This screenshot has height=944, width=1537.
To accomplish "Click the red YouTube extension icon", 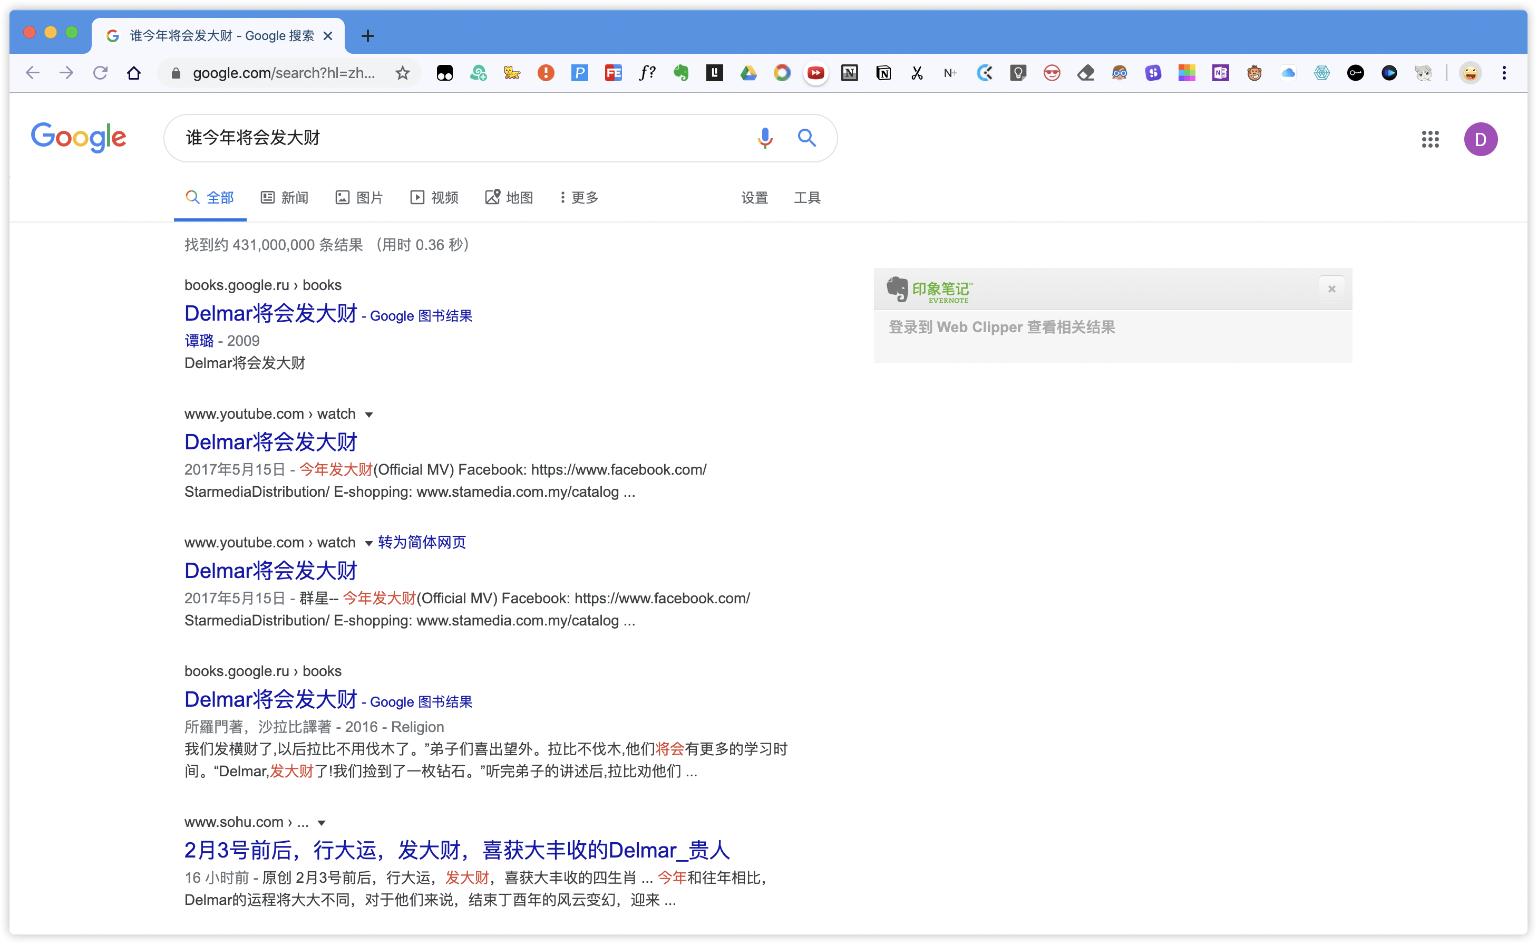I will pyautogui.click(x=815, y=73).
